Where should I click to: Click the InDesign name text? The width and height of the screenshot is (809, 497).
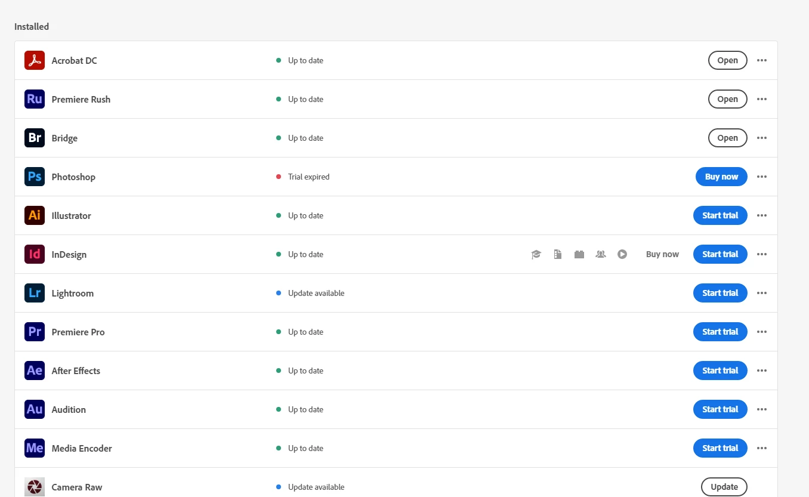pyautogui.click(x=69, y=254)
